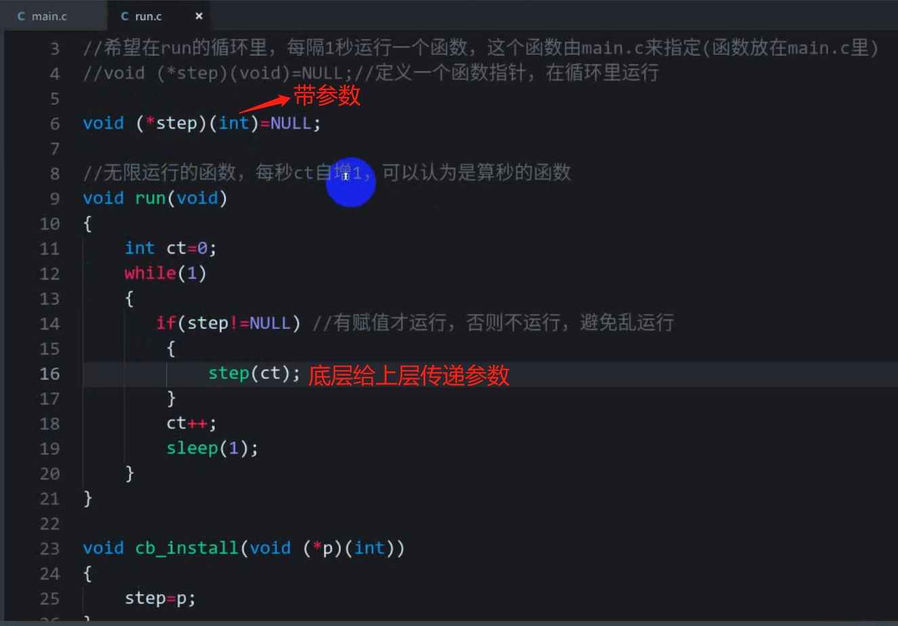Click line number 19 in the gutter
The image size is (898, 626).
click(x=49, y=449)
